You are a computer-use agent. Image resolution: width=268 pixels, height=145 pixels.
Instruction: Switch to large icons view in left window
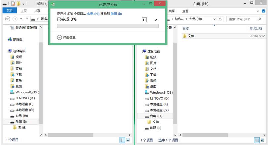[x=128, y=140]
